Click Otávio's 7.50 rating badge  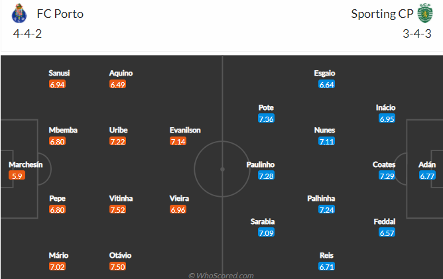pos(117,266)
